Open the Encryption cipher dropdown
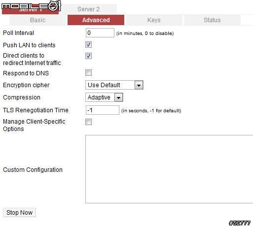The height and width of the screenshot is (227, 253). coord(114,85)
